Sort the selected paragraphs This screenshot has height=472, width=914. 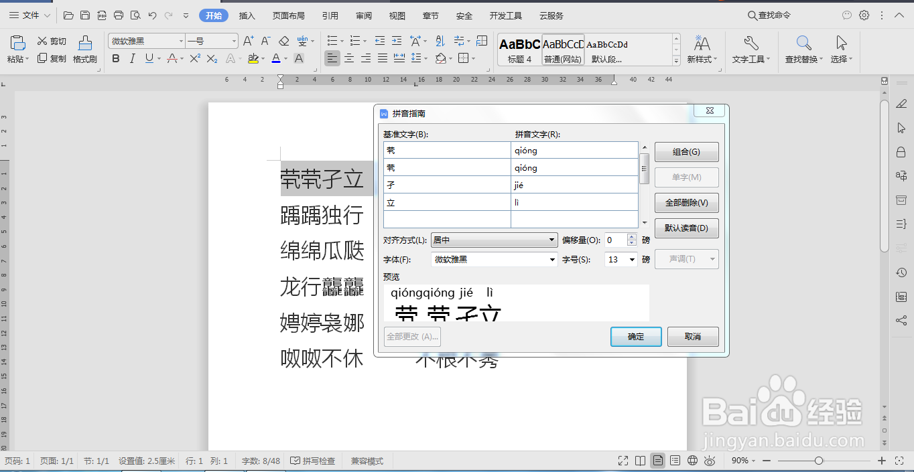coord(439,42)
